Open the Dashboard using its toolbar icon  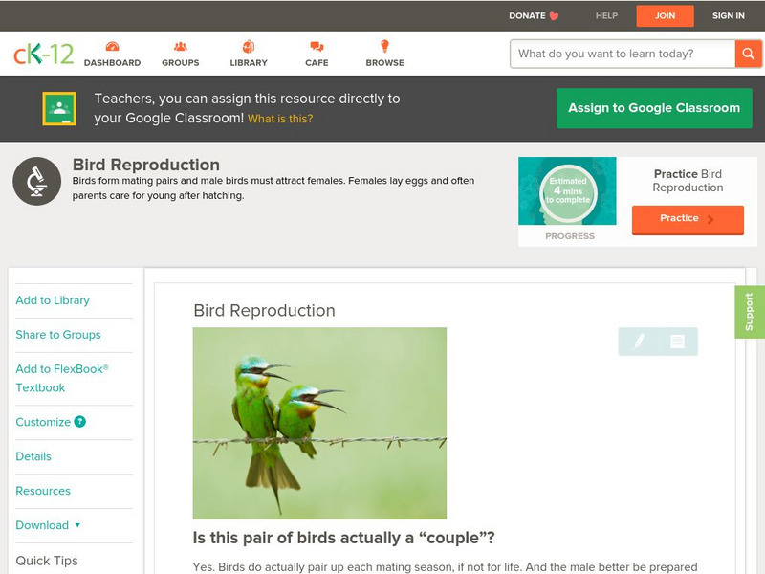[x=115, y=44]
